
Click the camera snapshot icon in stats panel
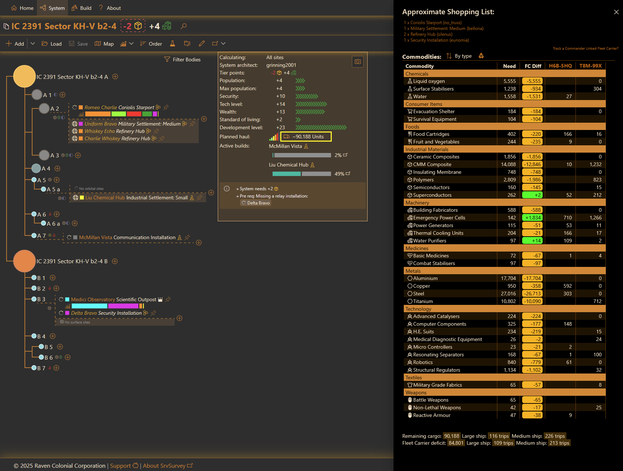click(358, 62)
